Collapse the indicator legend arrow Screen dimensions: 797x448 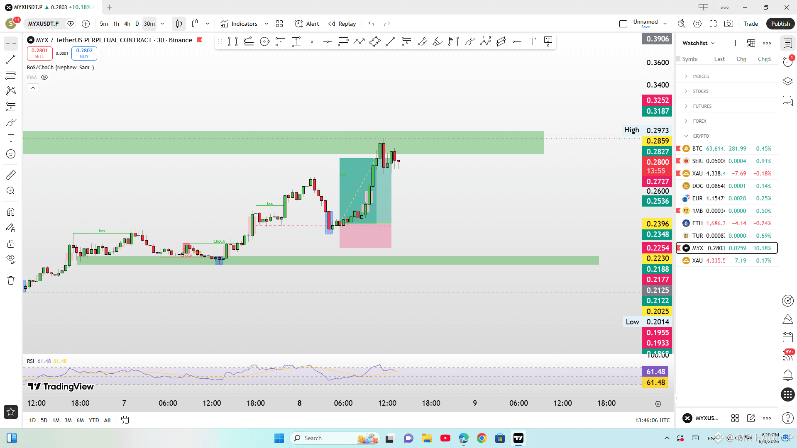(x=33, y=88)
